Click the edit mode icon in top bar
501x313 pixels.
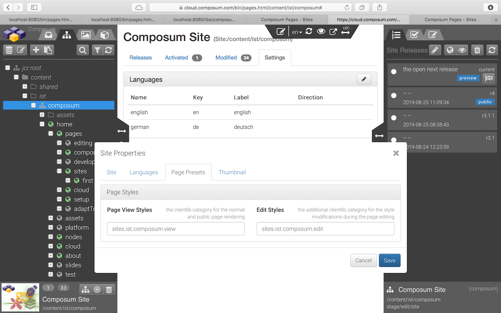[x=281, y=32]
